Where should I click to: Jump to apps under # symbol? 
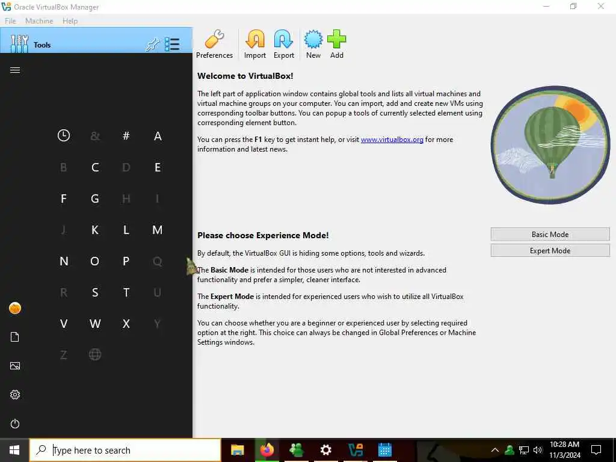pyautogui.click(x=126, y=135)
